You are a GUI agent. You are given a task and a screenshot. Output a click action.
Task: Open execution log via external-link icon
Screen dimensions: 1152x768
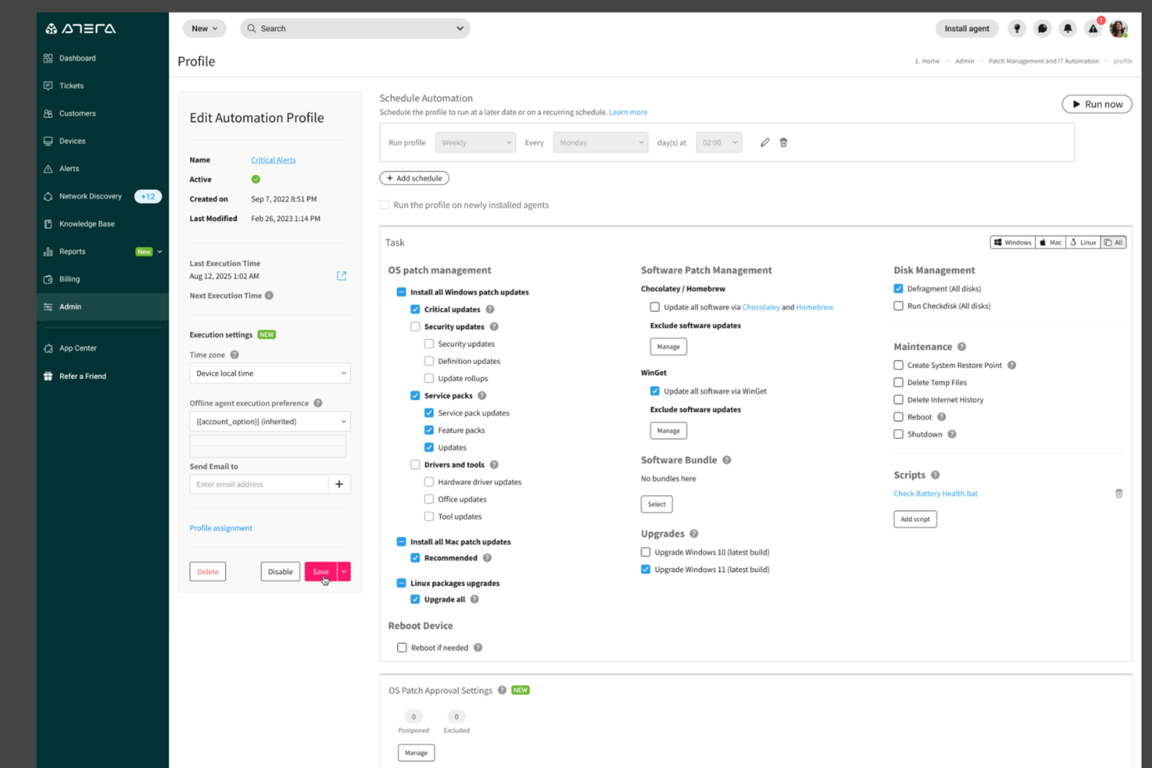pos(341,275)
